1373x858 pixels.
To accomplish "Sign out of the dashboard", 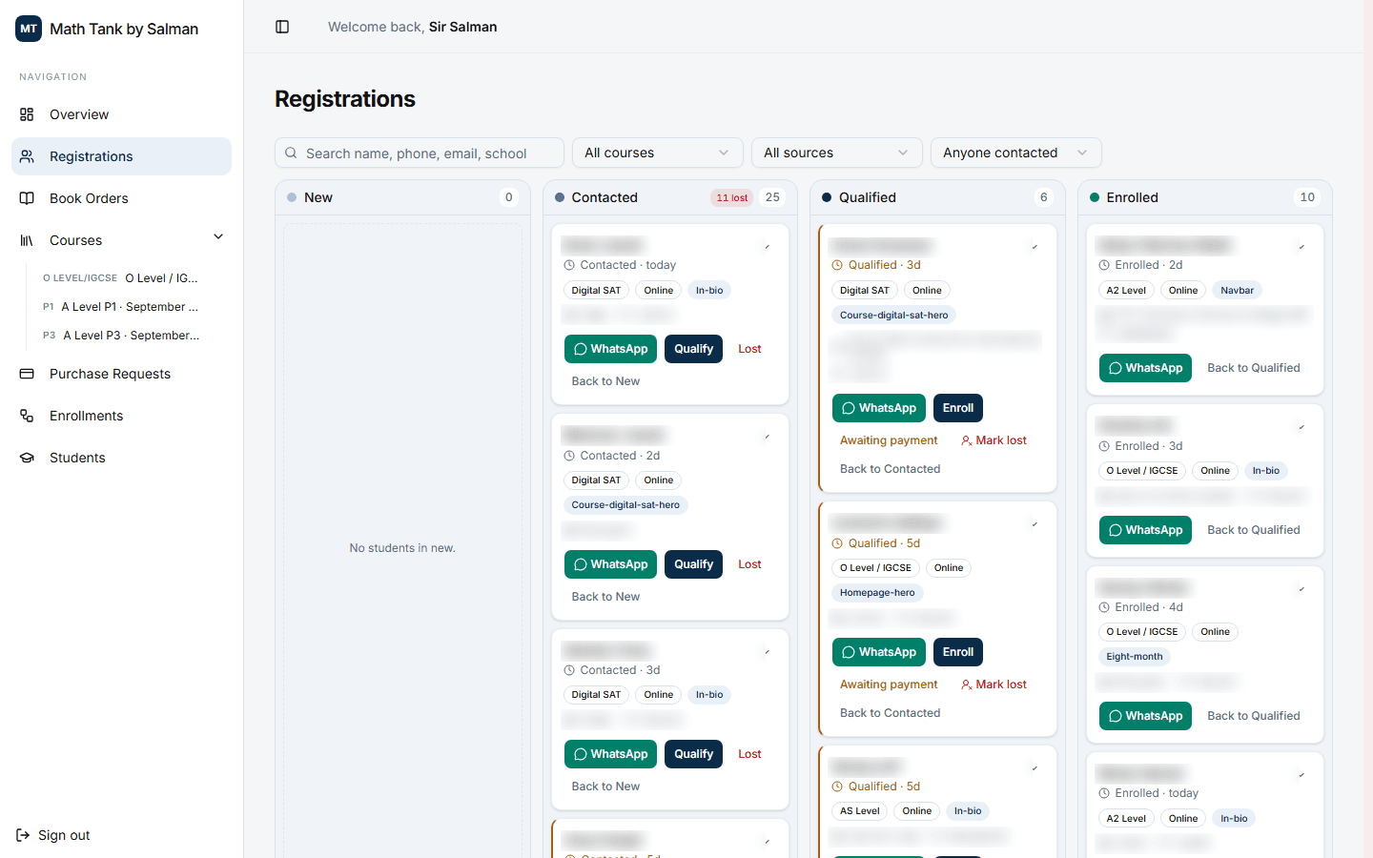I will (x=53, y=835).
